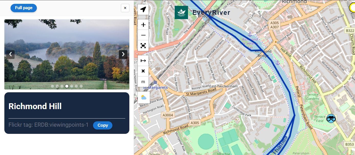The image size is (355, 155).
Task: Jump to the last carousel dot
Action: click(81, 86)
